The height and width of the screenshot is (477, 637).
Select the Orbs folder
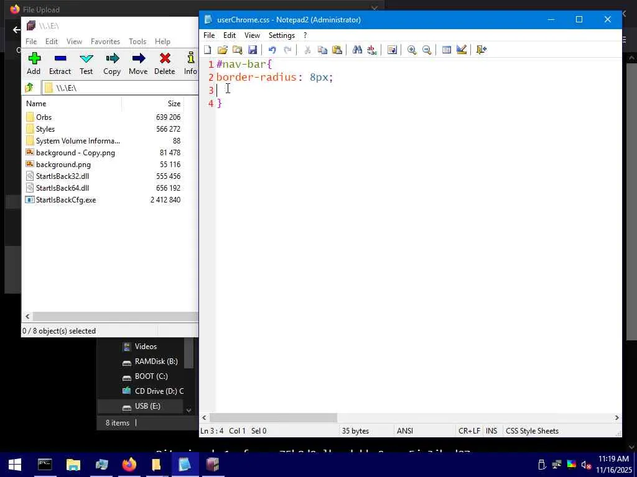tap(44, 117)
